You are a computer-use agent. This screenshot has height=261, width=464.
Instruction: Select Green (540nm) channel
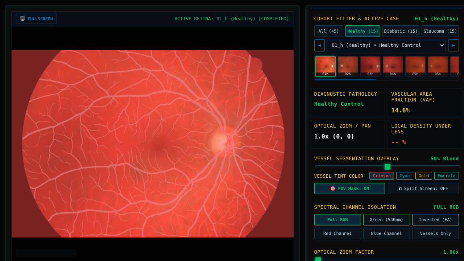tap(386, 220)
